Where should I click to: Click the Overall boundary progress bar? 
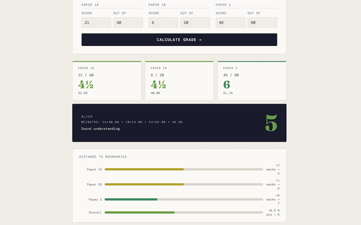[x=184, y=212]
